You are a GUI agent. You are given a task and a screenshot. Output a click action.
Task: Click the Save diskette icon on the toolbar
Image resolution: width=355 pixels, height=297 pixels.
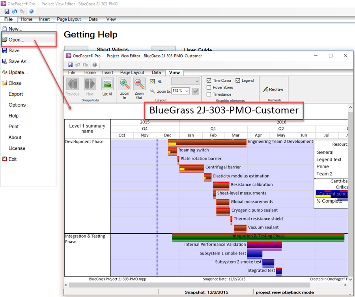click(70, 65)
